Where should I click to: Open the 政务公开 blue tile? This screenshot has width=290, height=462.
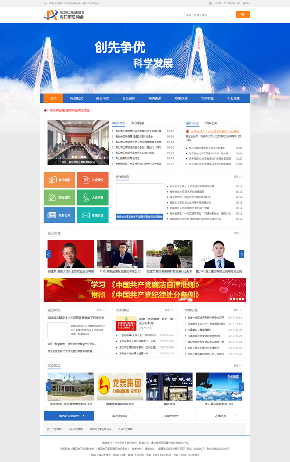click(59, 215)
